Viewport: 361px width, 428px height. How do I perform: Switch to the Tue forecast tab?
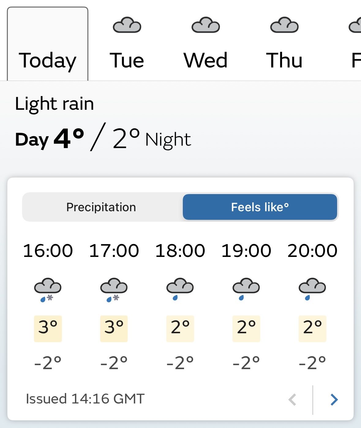tap(127, 44)
